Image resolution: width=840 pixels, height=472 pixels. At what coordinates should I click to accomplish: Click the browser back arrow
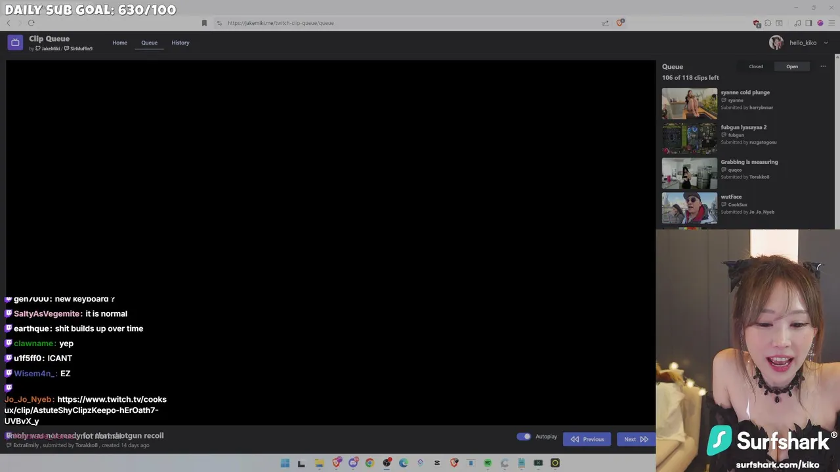point(9,23)
